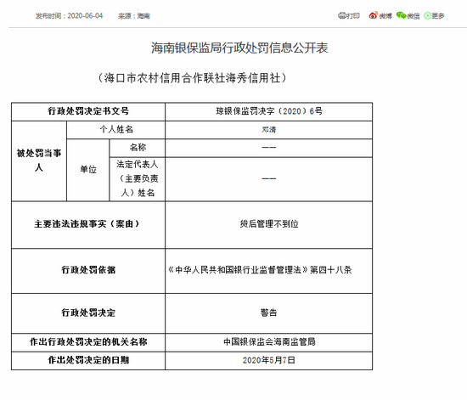Click the date 2020年5月7日 cell
Viewport: 467px width, 400px height.
[x=269, y=361]
